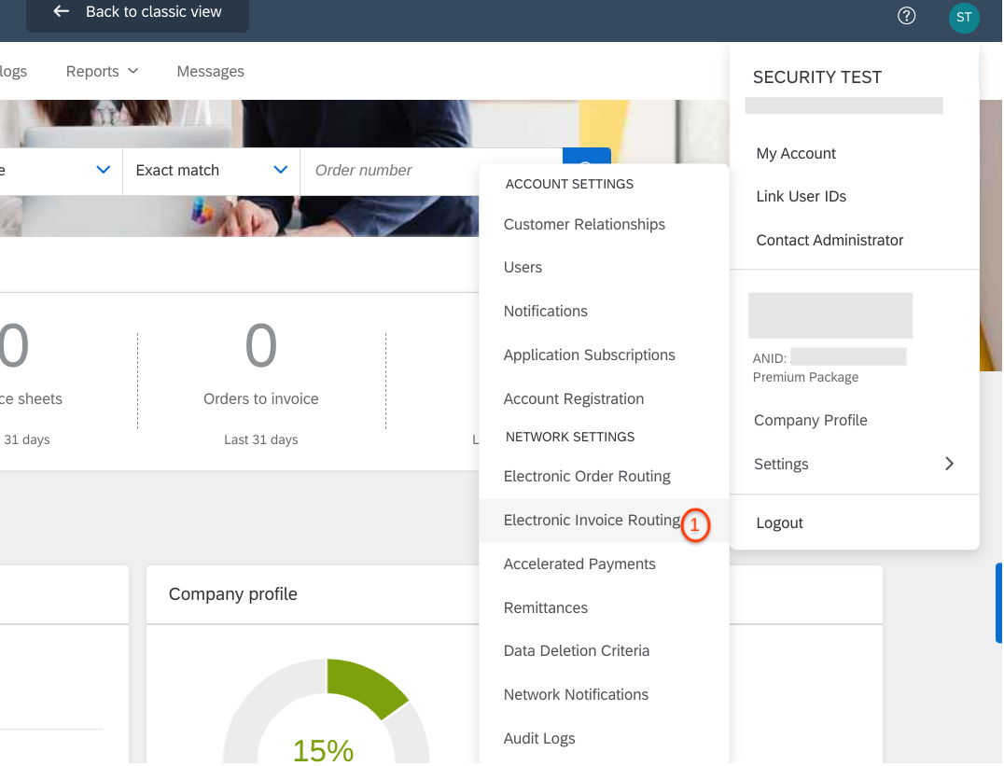Screen dimensions: 1004x766
Task: Click the back arrow icon
Action: tap(61, 11)
